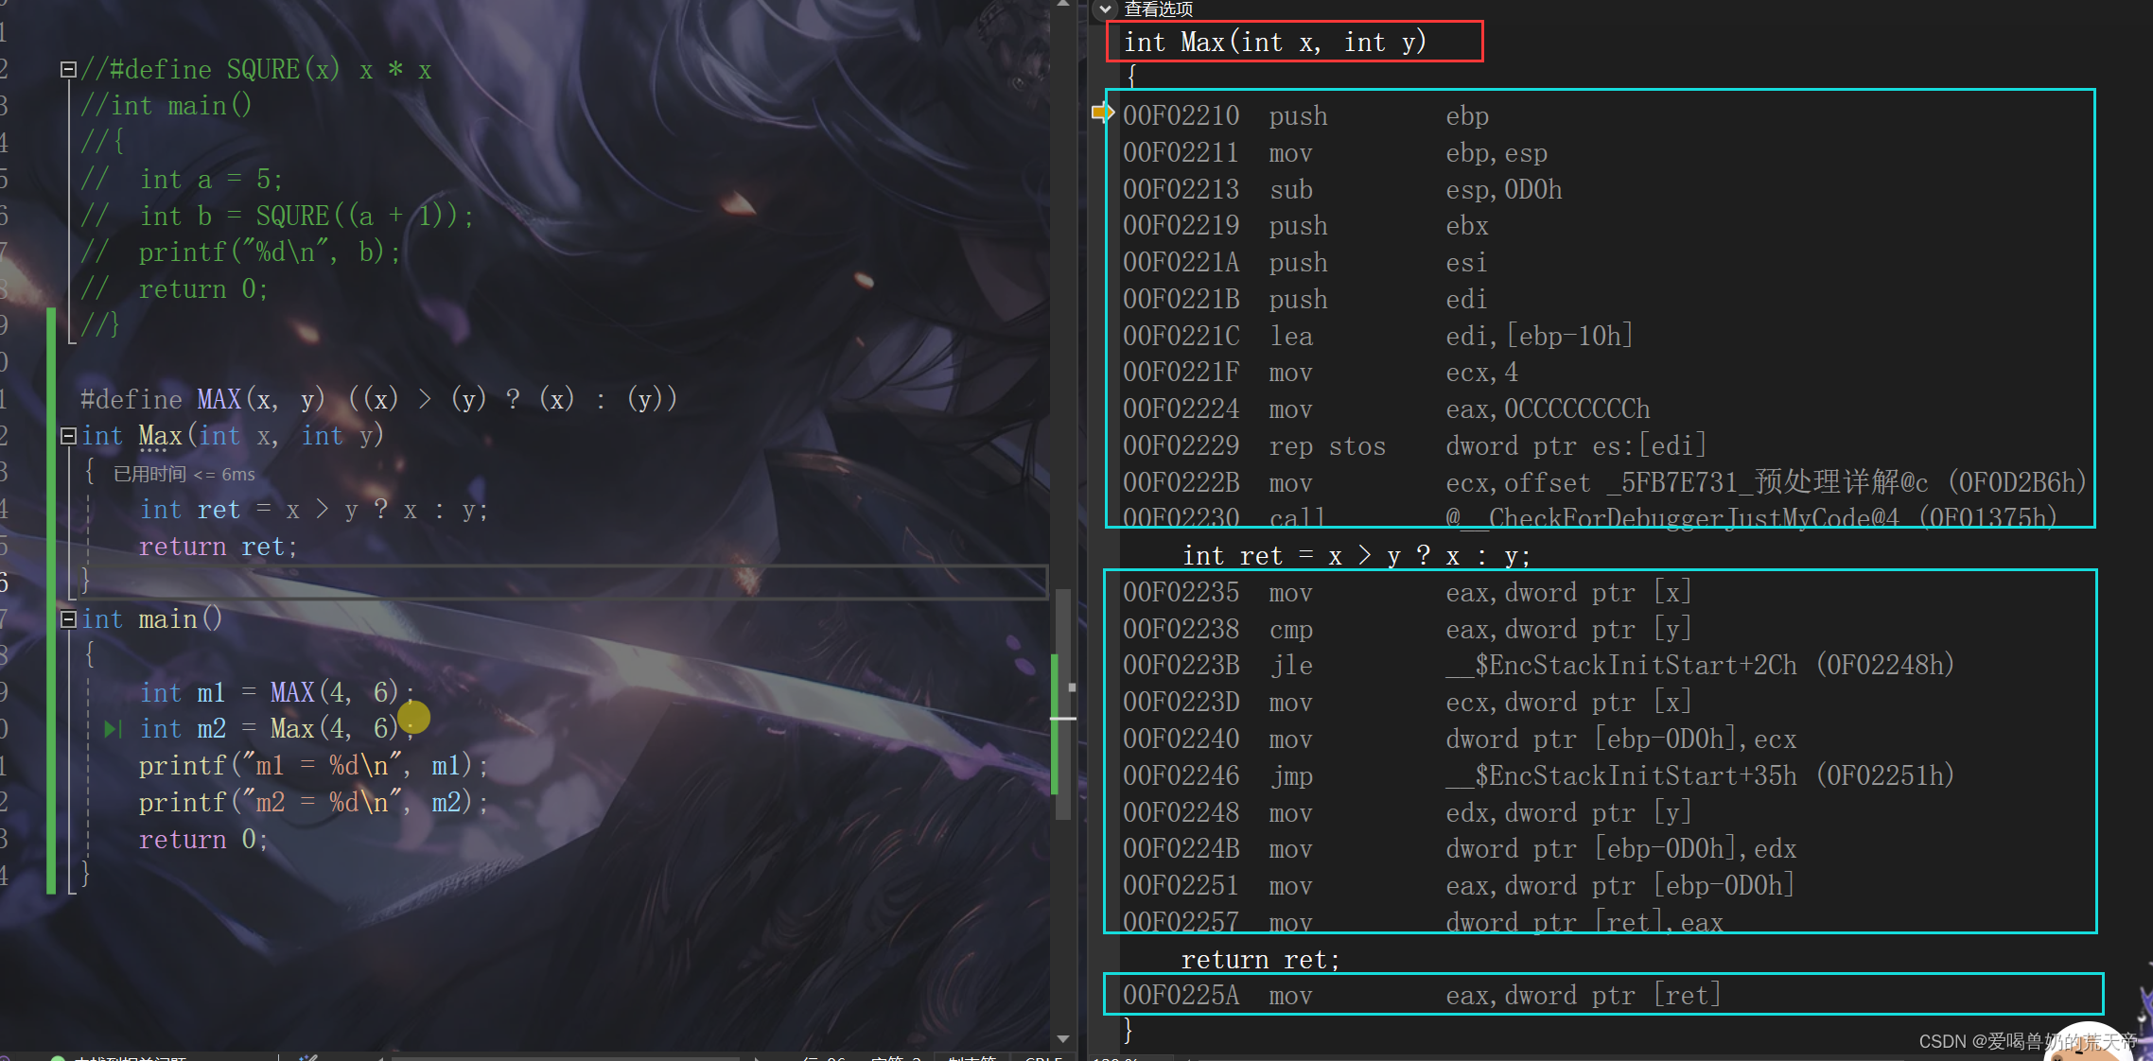The height and width of the screenshot is (1061, 2153).
Task: Click the commented int b = SQURE line
Action: click(x=277, y=216)
